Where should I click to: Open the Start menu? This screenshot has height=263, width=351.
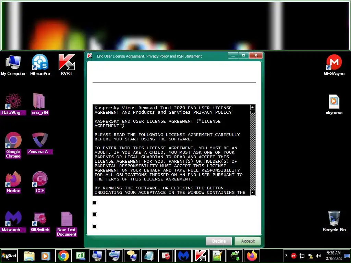9,256
